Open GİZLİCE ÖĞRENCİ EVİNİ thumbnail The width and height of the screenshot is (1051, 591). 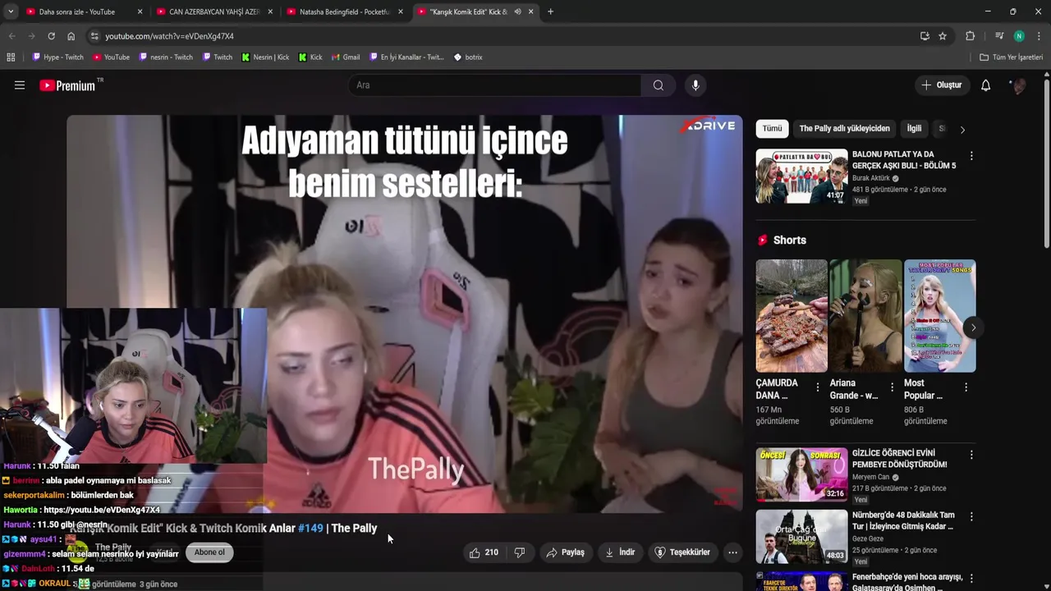coord(801,474)
